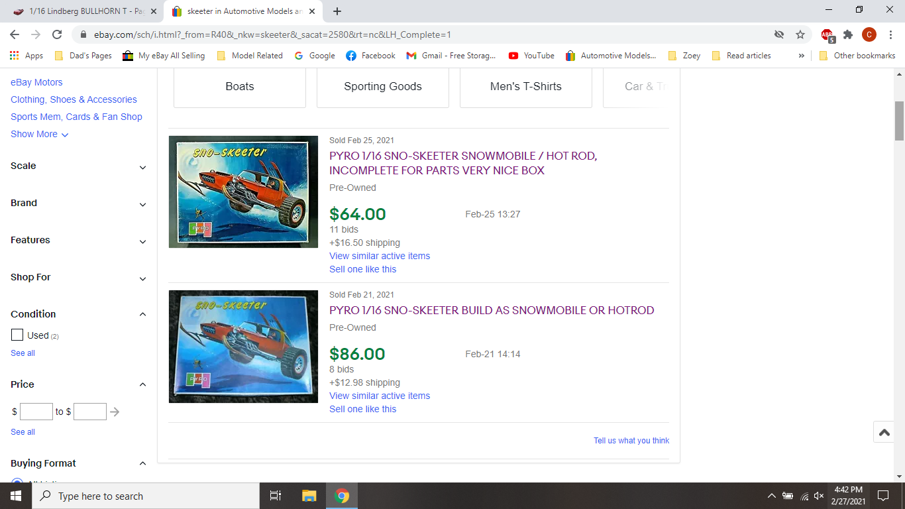Submit price range with arrow icon

(x=115, y=412)
